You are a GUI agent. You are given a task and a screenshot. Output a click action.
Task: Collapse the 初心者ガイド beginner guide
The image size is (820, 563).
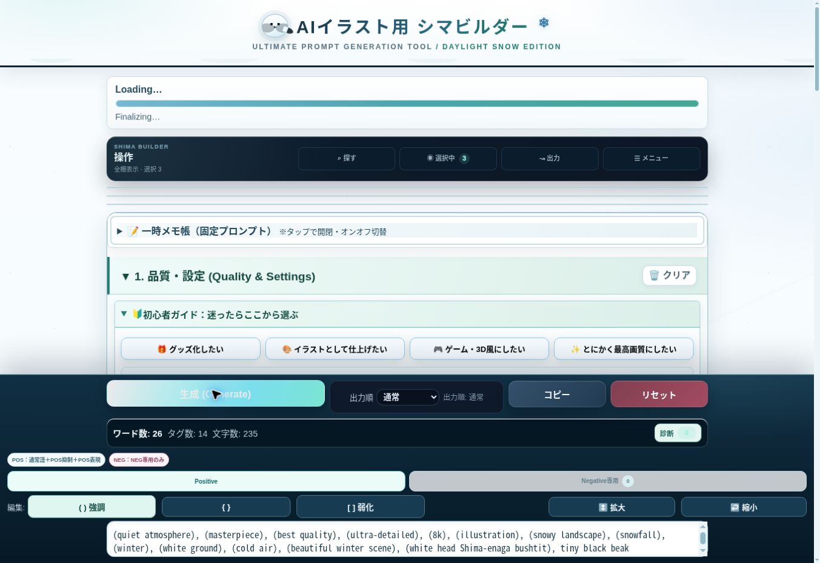click(407, 315)
